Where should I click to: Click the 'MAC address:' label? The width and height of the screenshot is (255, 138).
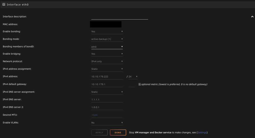pos(10,24)
